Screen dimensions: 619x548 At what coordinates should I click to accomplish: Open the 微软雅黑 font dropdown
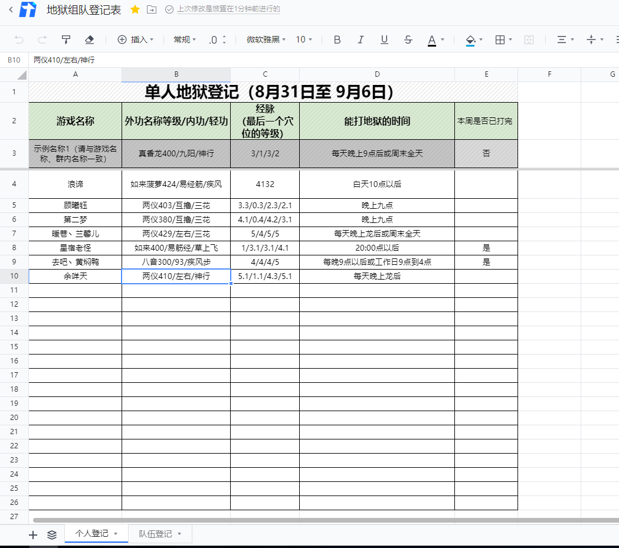click(266, 40)
